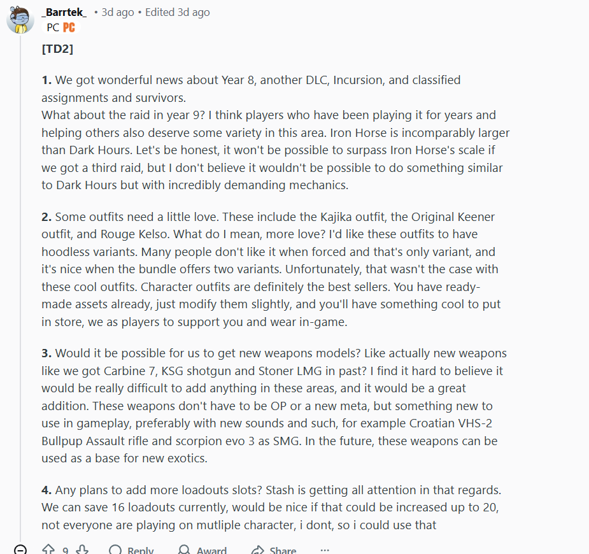The height and width of the screenshot is (554, 589).
Task: Click the Reply speech bubble icon
Action: click(x=115, y=550)
